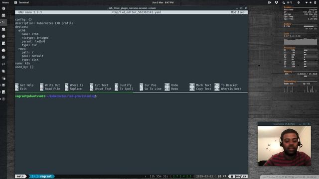Click the 'root:' line in the YAML
Screen dimensions: 319x179
[22, 49]
